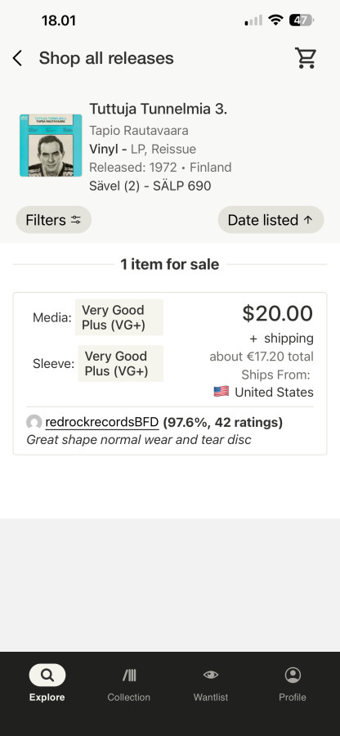This screenshot has height=736, width=340.
Task: Tap the back arrow icon
Action: pos(17,58)
